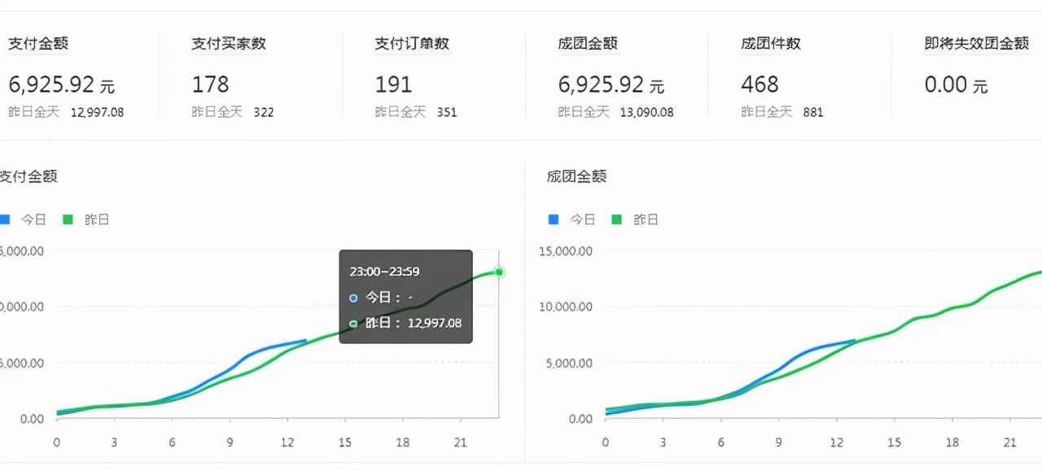Click the 成团金额 metric label at top
The height and width of the screenshot is (470, 1042).
588,44
